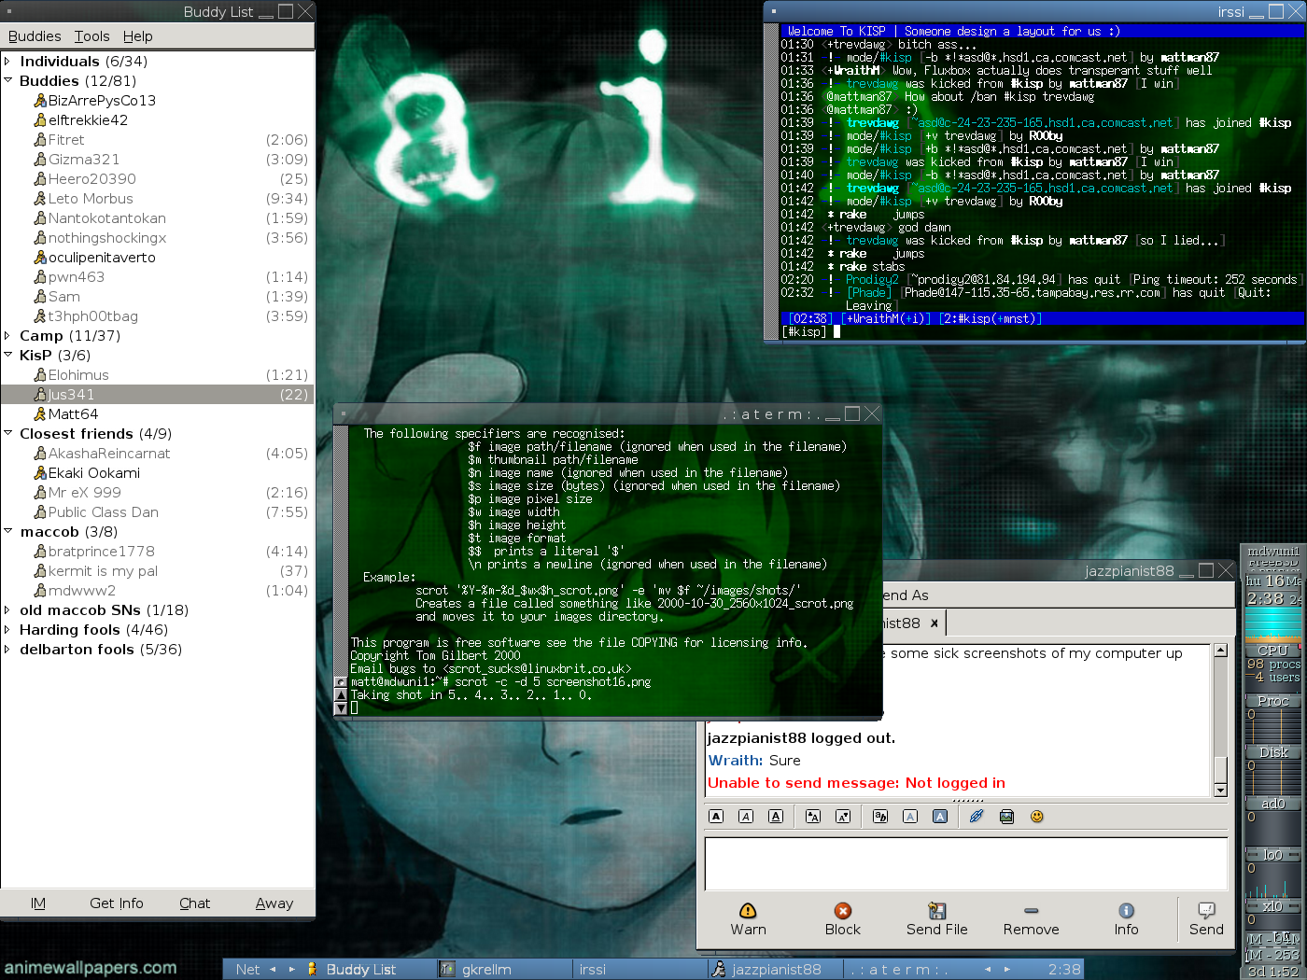
Task: Toggle italic text formatting
Action: [746, 817]
